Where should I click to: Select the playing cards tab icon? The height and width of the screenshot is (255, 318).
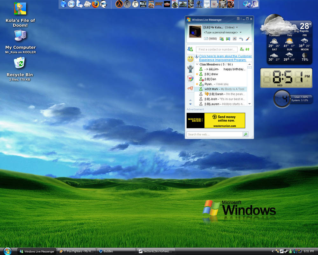click(190, 78)
